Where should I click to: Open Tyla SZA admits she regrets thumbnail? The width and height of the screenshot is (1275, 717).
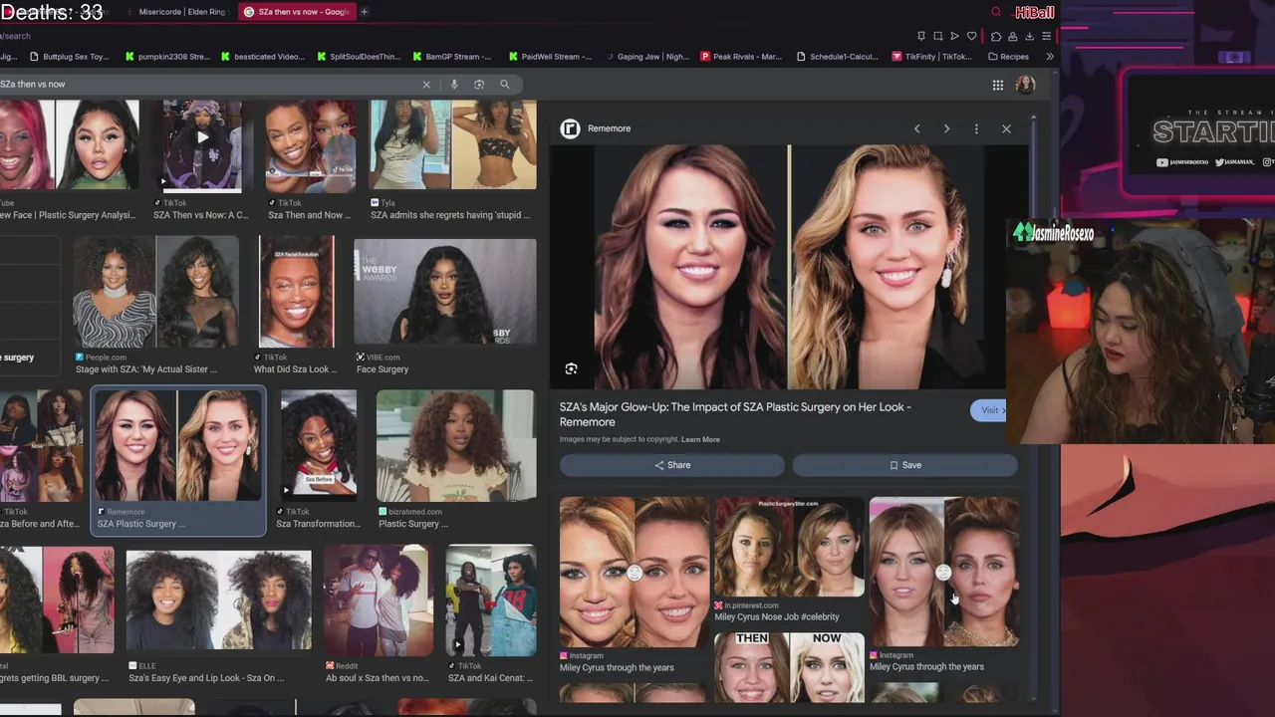pos(453,144)
